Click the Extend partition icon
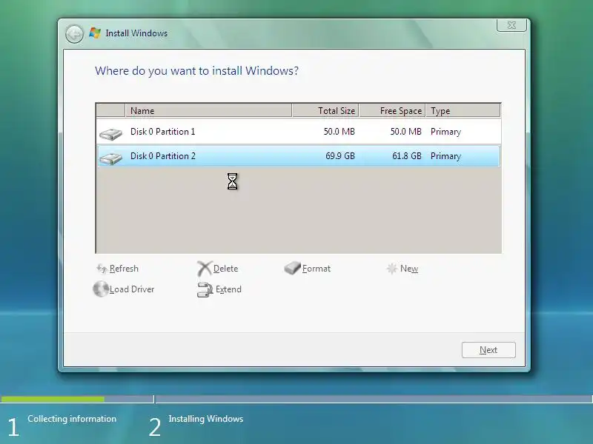This screenshot has height=444, width=593. 205,289
